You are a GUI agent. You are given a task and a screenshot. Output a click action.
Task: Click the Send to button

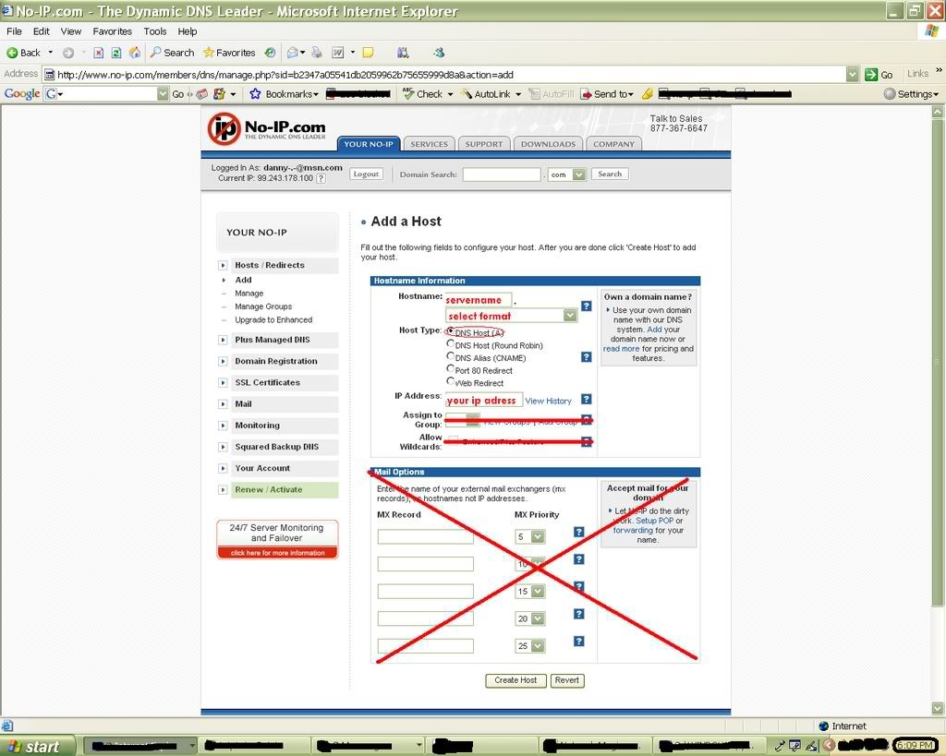coord(606,94)
